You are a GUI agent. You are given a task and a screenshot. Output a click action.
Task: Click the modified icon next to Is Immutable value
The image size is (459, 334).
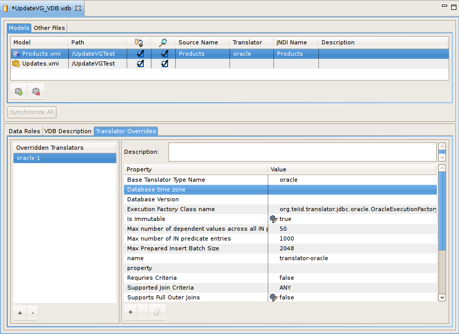point(273,219)
